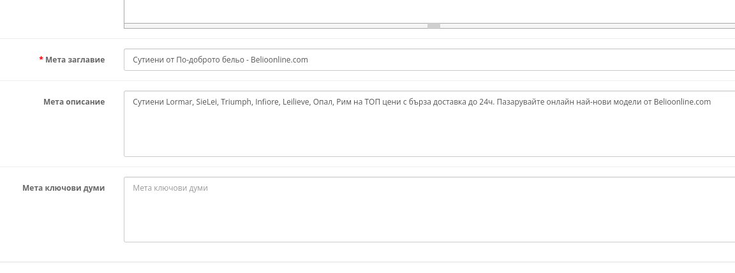735x273 pixels.
Task: Focus the Мета описание text area
Action: pos(429,124)
